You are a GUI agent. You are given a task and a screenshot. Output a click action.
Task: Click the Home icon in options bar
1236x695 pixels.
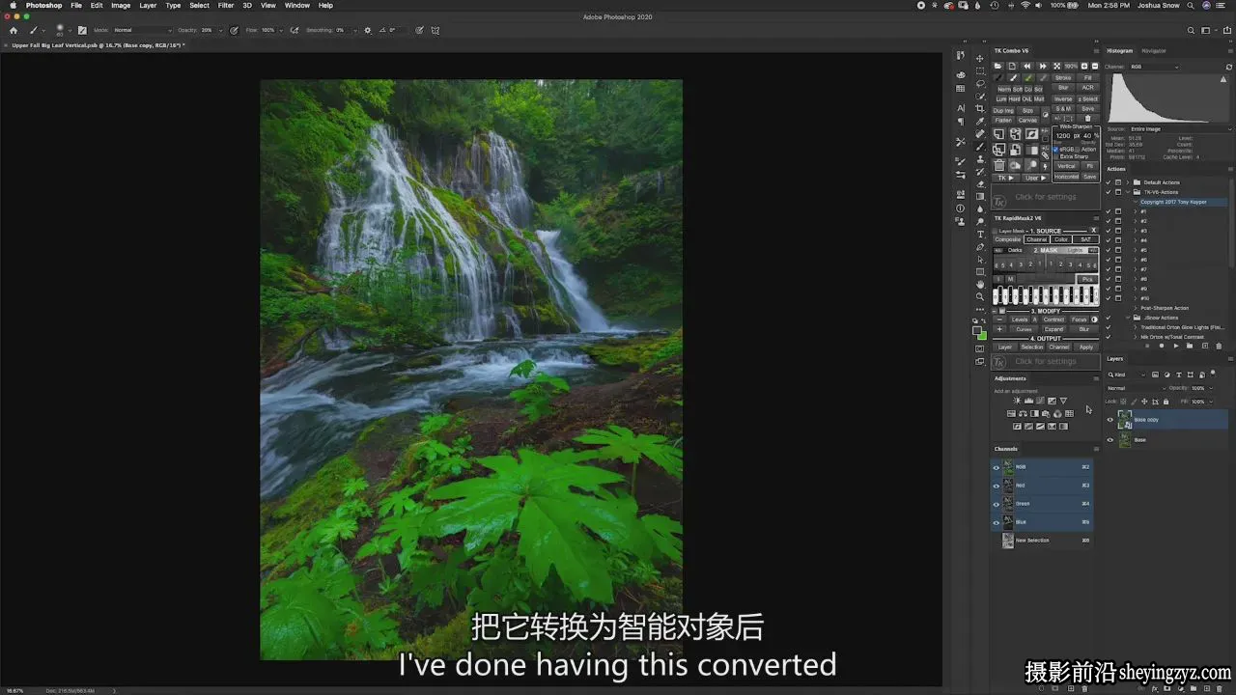click(14, 30)
